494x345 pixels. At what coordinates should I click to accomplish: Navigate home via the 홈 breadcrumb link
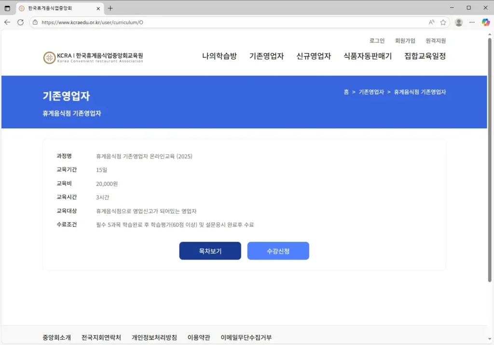[x=346, y=92]
